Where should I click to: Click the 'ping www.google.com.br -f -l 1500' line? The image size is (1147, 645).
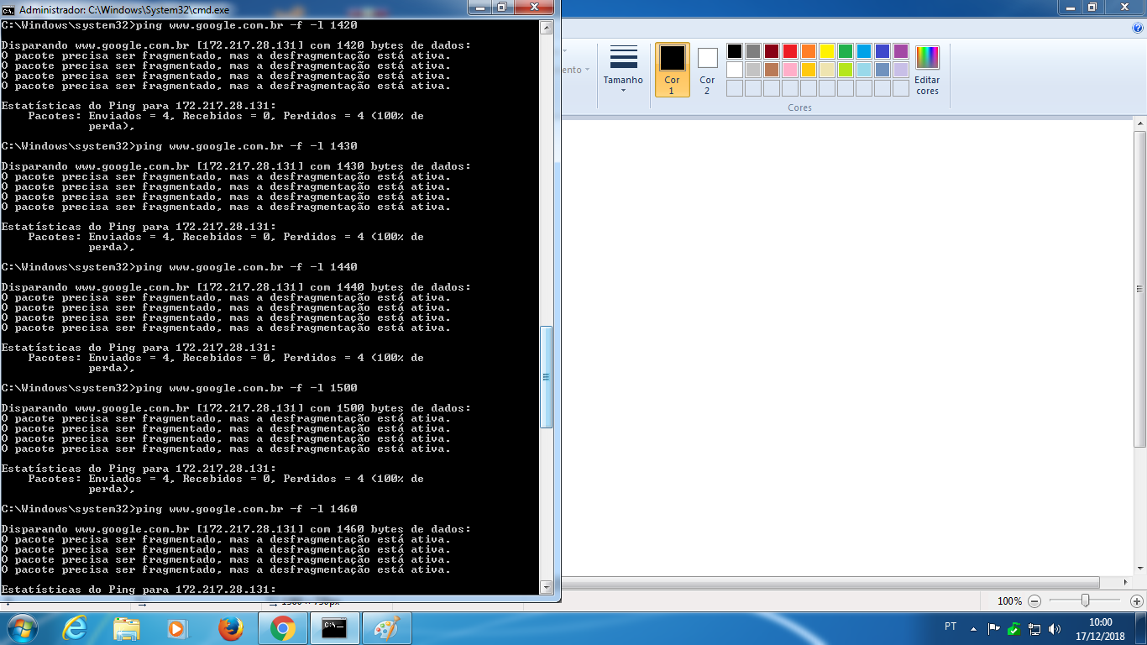[x=247, y=388]
